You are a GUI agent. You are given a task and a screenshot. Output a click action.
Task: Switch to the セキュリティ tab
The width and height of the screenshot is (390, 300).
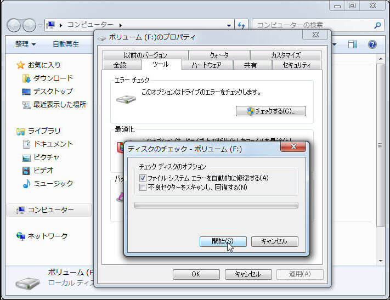coord(297,65)
